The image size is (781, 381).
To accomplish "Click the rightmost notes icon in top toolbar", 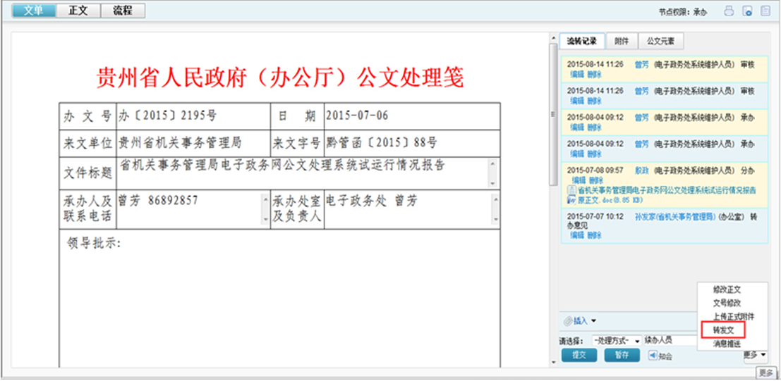I will click(765, 11).
